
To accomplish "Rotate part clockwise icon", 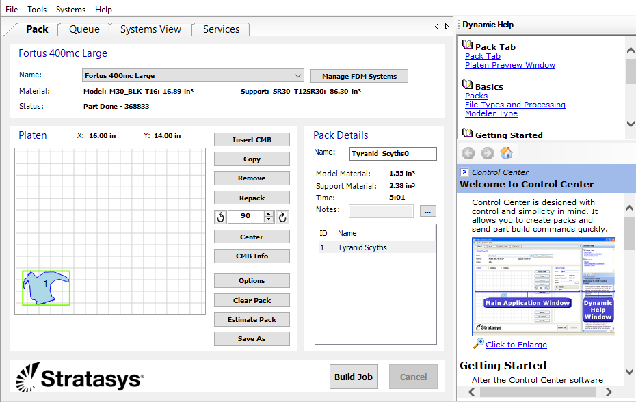I will 282,217.
